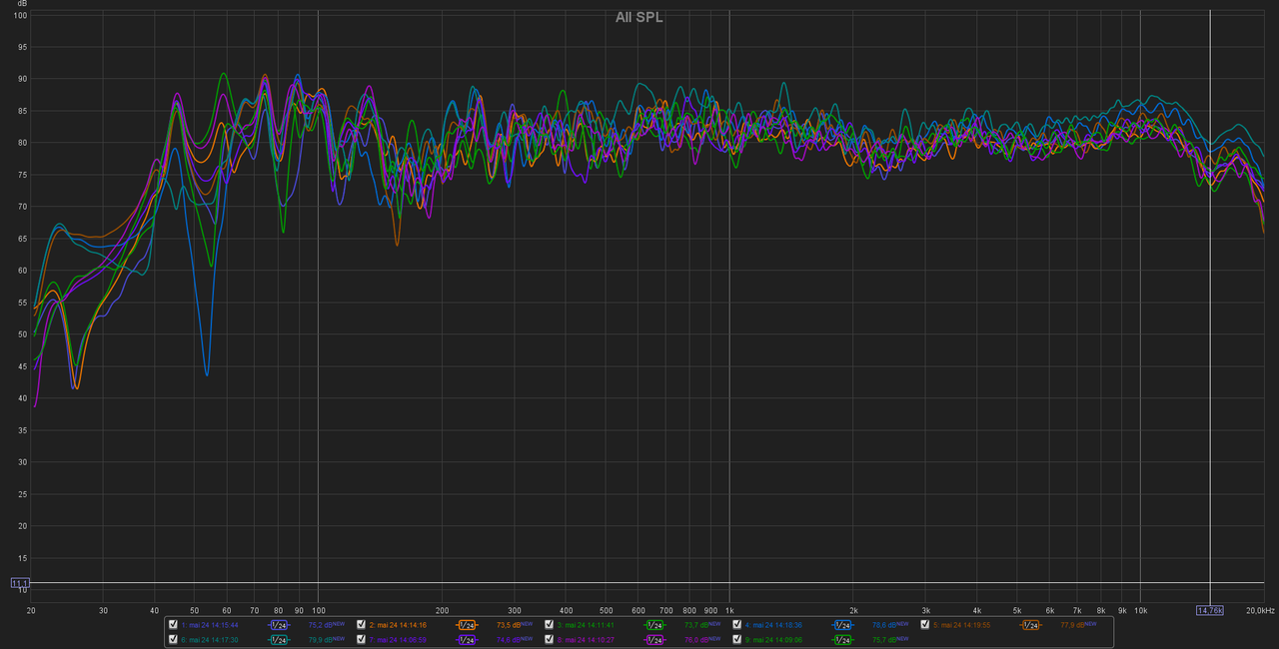This screenshot has height=649, width=1279.
Task: Uncheck trace 5: mai 24 14:19:55
Action: [x=924, y=625]
